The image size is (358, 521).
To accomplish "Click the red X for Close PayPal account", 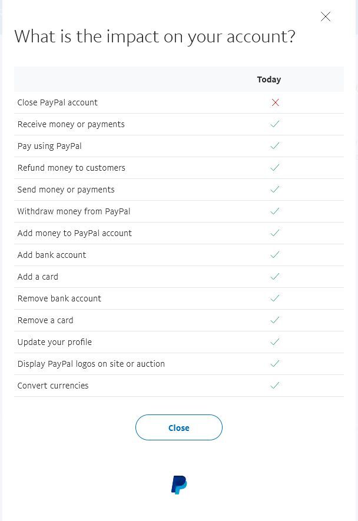I will click(275, 102).
